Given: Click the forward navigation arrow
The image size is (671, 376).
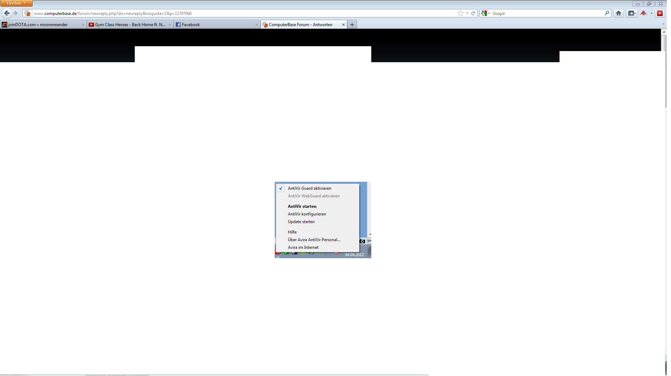Looking at the screenshot, I should point(16,13).
